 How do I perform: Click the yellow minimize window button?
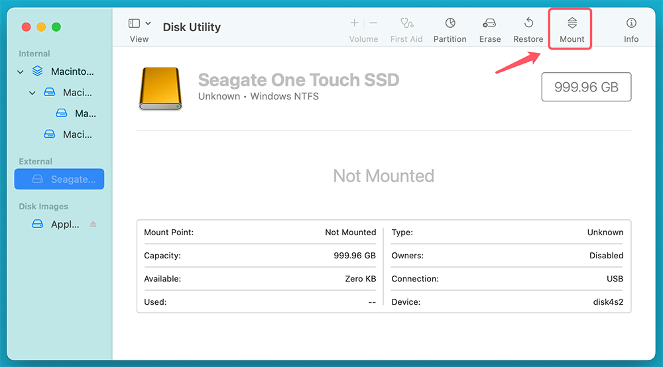41,27
